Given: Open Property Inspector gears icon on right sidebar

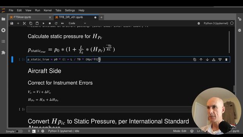Looking at the screenshot, I should 240,19.
